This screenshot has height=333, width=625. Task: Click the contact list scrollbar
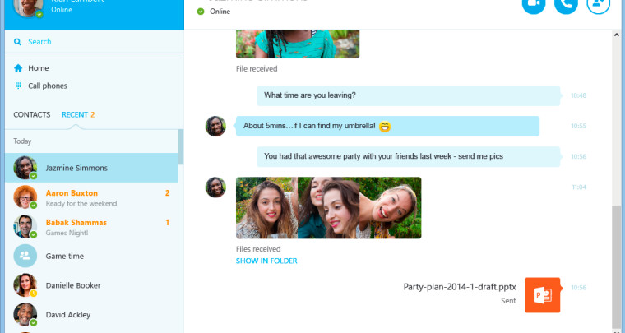[x=180, y=148]
